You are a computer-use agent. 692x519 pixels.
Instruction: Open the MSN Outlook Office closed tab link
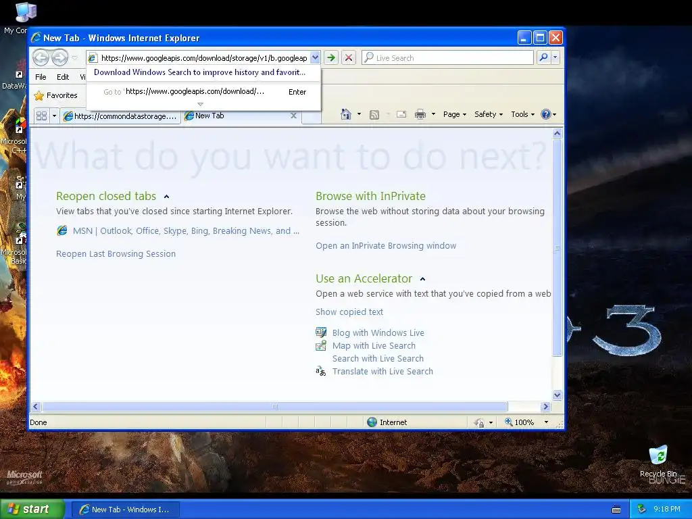[x=186, y=231]
